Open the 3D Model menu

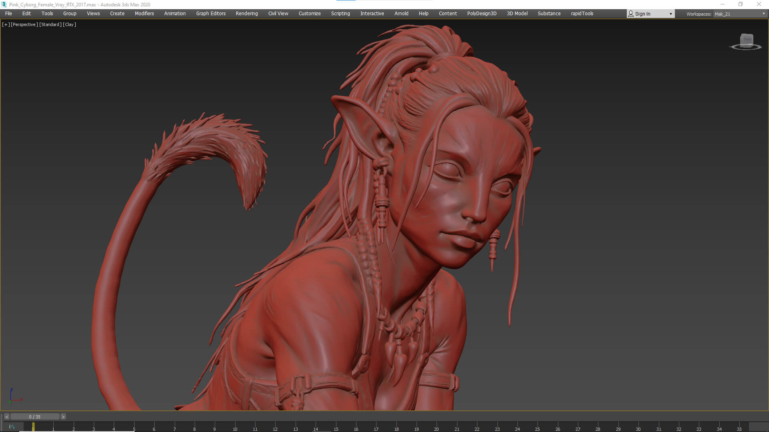(x=517, y=14)
